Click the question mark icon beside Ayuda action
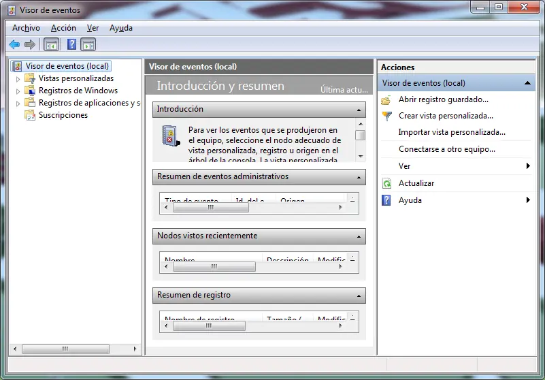This screenshot has width=545, height=380. click(386, 200)
